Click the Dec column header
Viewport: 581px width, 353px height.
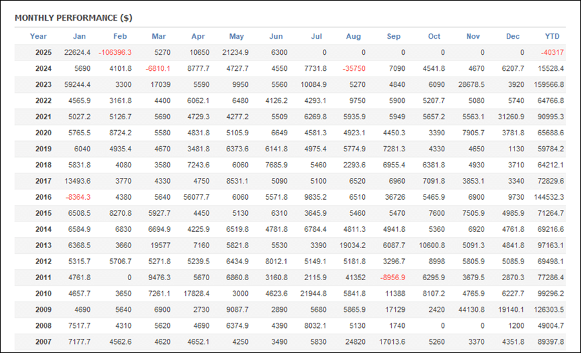513,36
